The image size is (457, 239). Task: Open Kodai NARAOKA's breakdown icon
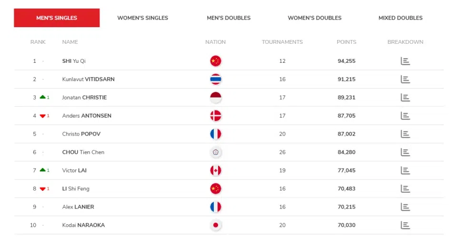(x=405, y=225)
